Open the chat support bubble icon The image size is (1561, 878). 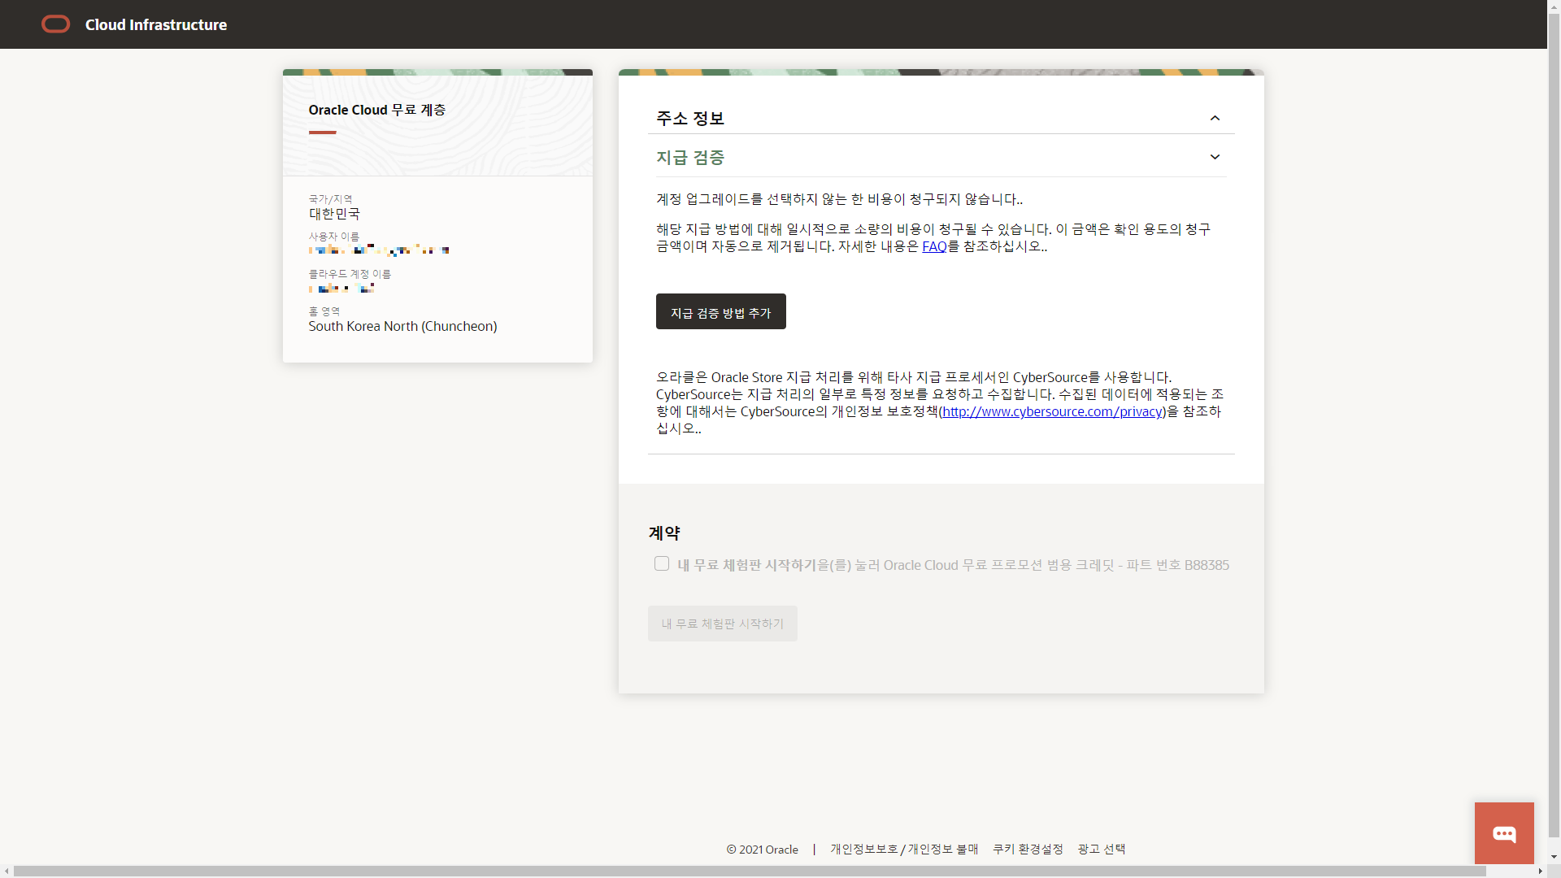pyautogui.click(x=1504, y=833)
